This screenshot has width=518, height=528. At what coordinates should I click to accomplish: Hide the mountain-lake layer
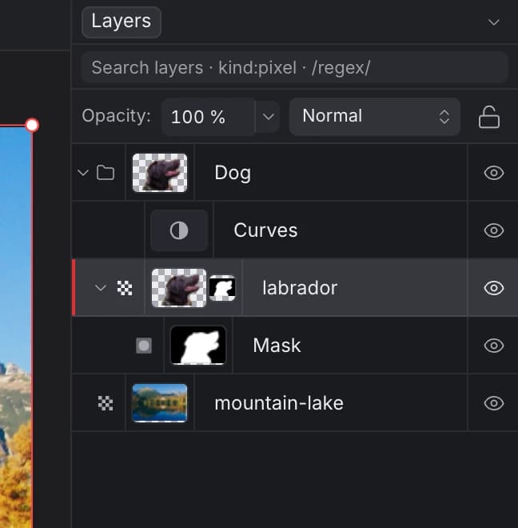coord(494,403)
